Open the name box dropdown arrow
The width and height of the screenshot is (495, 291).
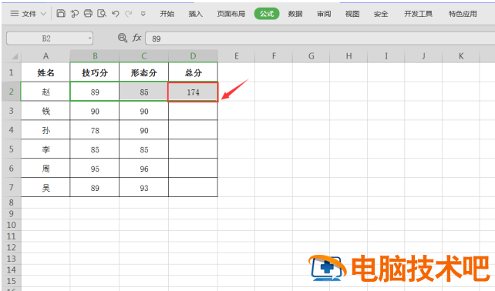[x=89, y=38]
